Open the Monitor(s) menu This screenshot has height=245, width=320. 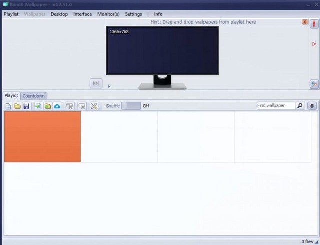108,14
